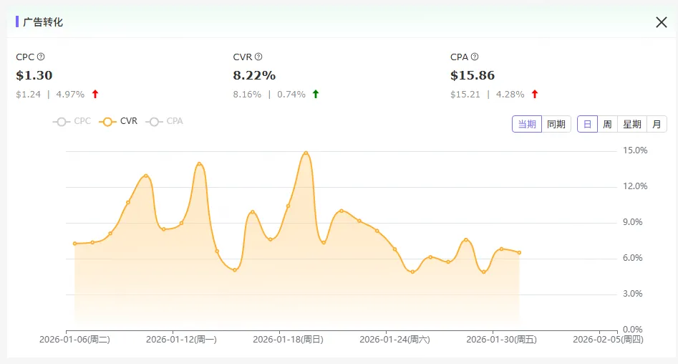The image size is (678, 364).
Task: Show the CPA series in legend
Action: (165, 122)
